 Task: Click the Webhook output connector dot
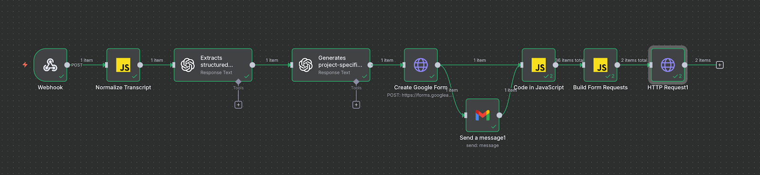pos(67,65)
